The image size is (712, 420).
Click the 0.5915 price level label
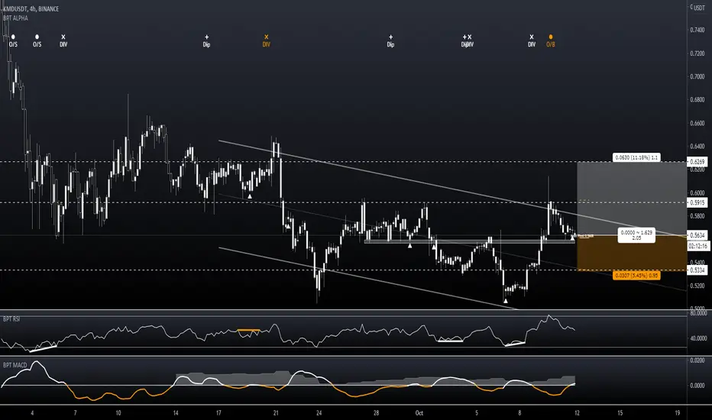pyautogui.click(x=697, y=203)
